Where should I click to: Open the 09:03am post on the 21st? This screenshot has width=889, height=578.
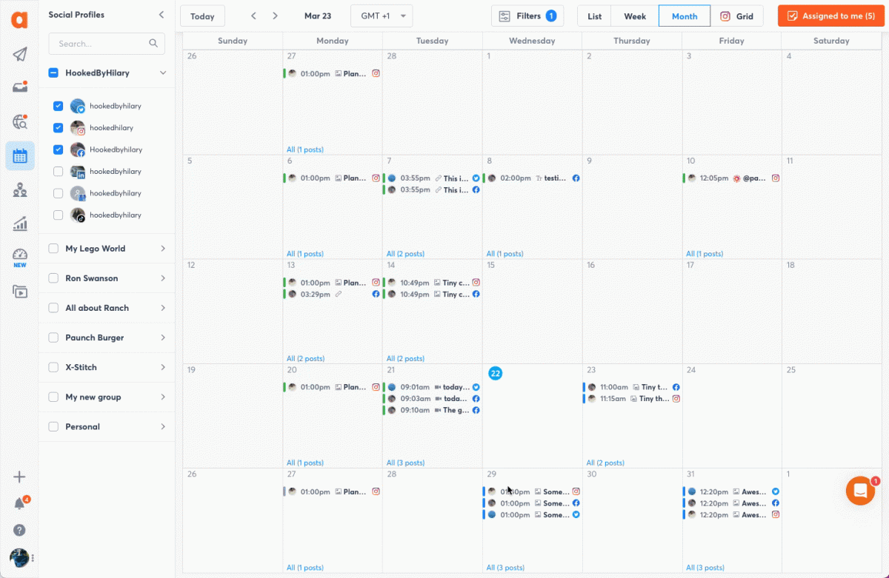point(431,399)
